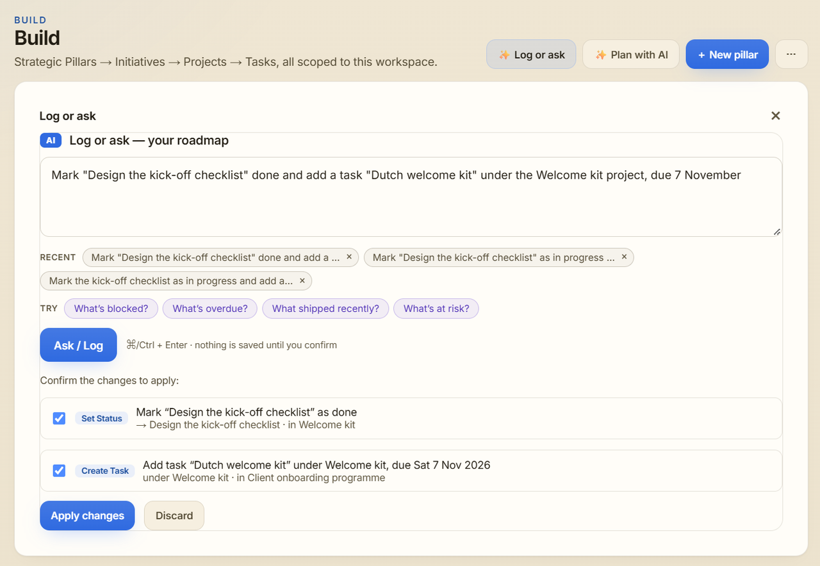Create a new pillar
This screenshot has height=566, width=820.
point(727,54)
